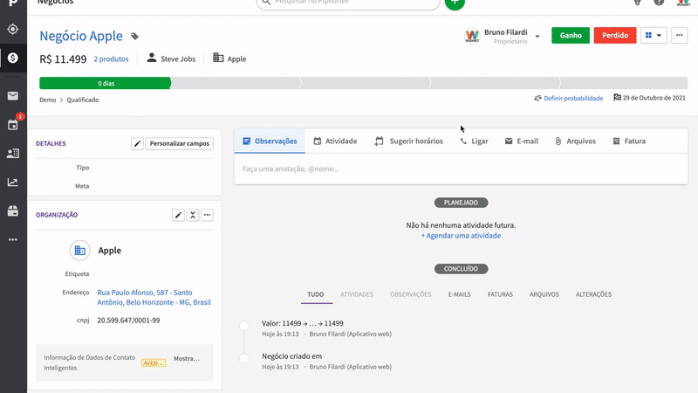Open the Insights chart icon in sidebar
Image resolution: width=698 pixels, height=393 pixels.
(x=13, y=183)
